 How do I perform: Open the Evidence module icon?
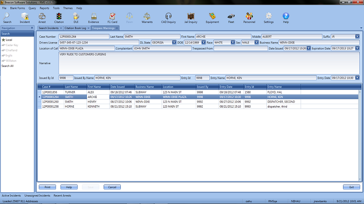point(93,17)
